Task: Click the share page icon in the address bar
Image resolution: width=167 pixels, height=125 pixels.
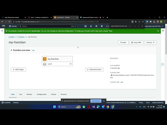Action: pos(139,22)
